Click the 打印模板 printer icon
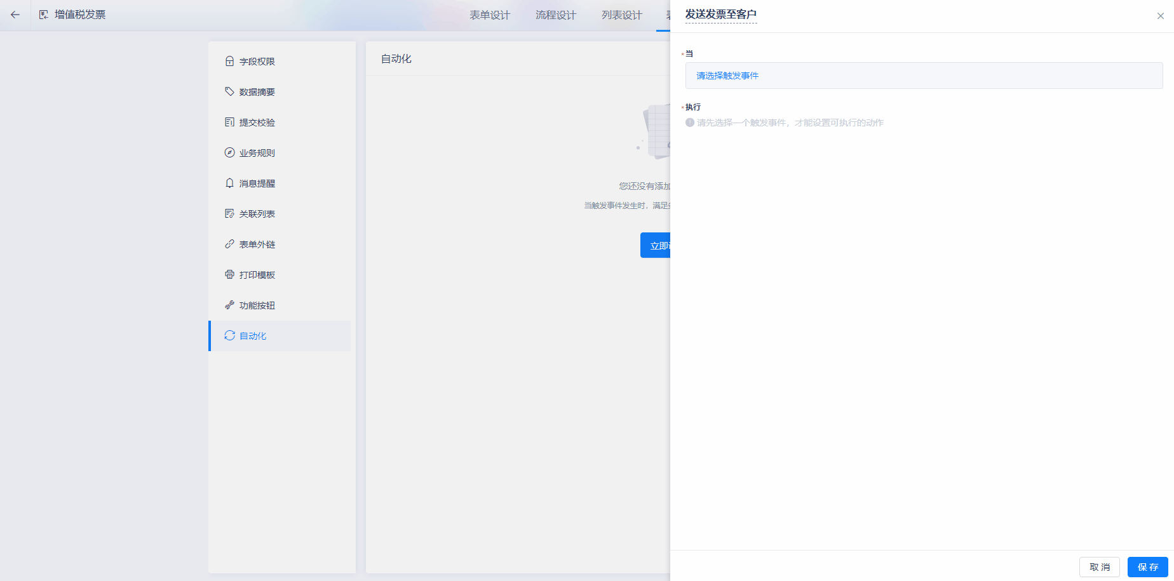The height and width of the screenshot is (581, 1174). coord(229,274)
